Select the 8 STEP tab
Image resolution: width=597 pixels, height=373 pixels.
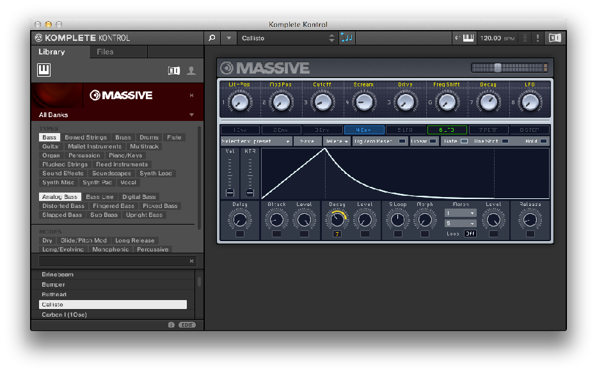pyautogui.click(x=530, y=130)
